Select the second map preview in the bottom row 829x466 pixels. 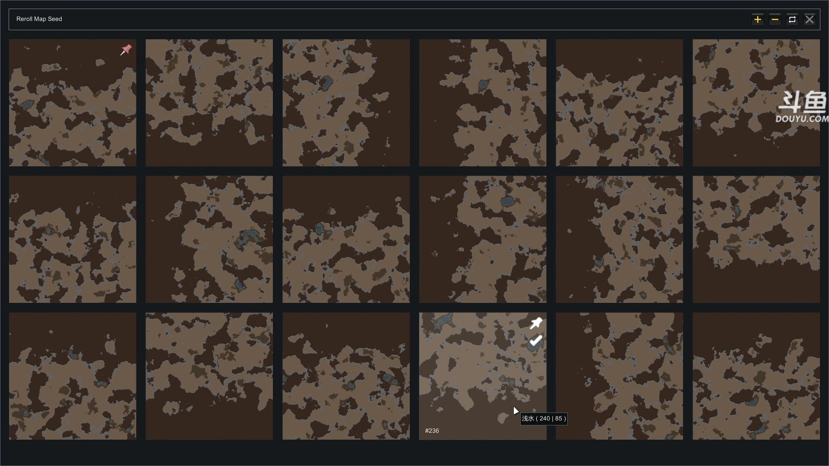click(x=209, y=376)
